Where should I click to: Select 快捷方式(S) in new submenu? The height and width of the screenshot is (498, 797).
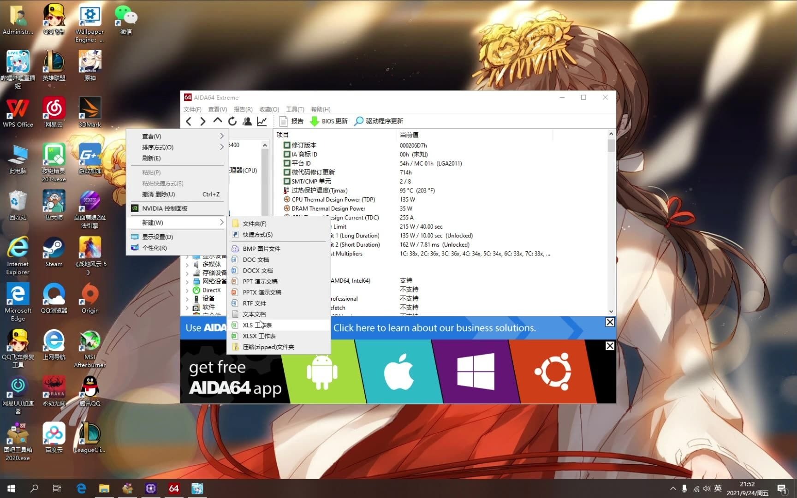coord(279,235)
